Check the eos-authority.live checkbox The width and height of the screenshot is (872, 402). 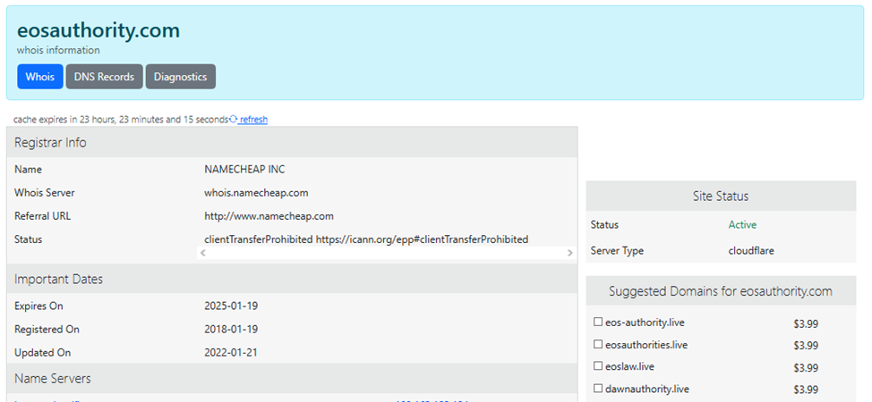[x=598, y=322]
